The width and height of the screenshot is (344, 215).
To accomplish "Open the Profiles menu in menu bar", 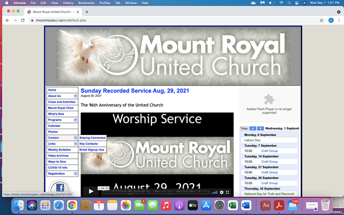I will [105, 3].
